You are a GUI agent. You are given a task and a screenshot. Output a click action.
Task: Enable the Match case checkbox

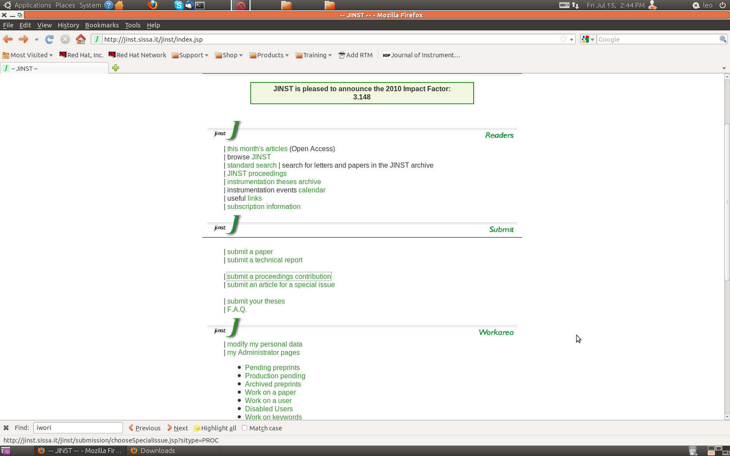(x=245, y=428)
